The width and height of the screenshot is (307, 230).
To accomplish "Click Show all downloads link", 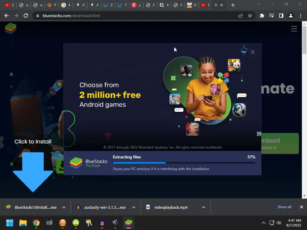I will tap(284, 207).
